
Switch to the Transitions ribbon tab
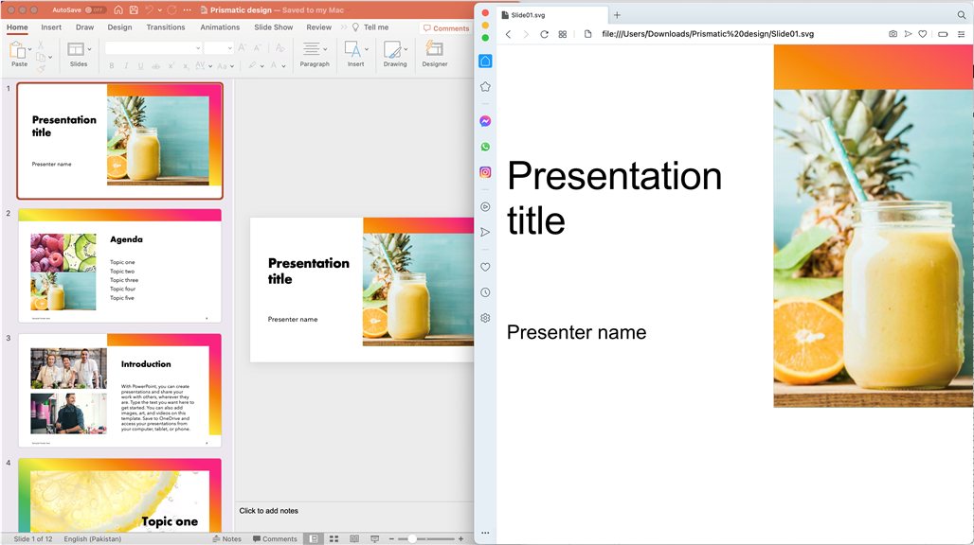[166, 27]
